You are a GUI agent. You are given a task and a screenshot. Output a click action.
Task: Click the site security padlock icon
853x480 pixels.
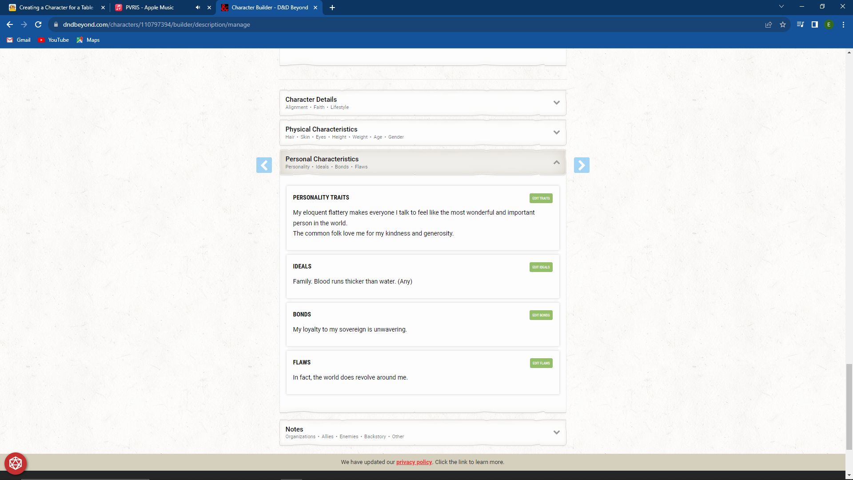(x=56, y=24)
